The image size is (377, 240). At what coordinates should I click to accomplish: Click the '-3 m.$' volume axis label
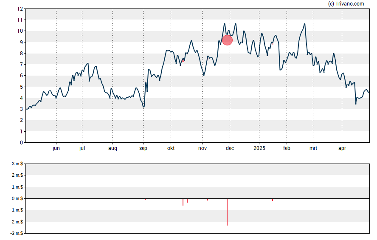point(17,233)
